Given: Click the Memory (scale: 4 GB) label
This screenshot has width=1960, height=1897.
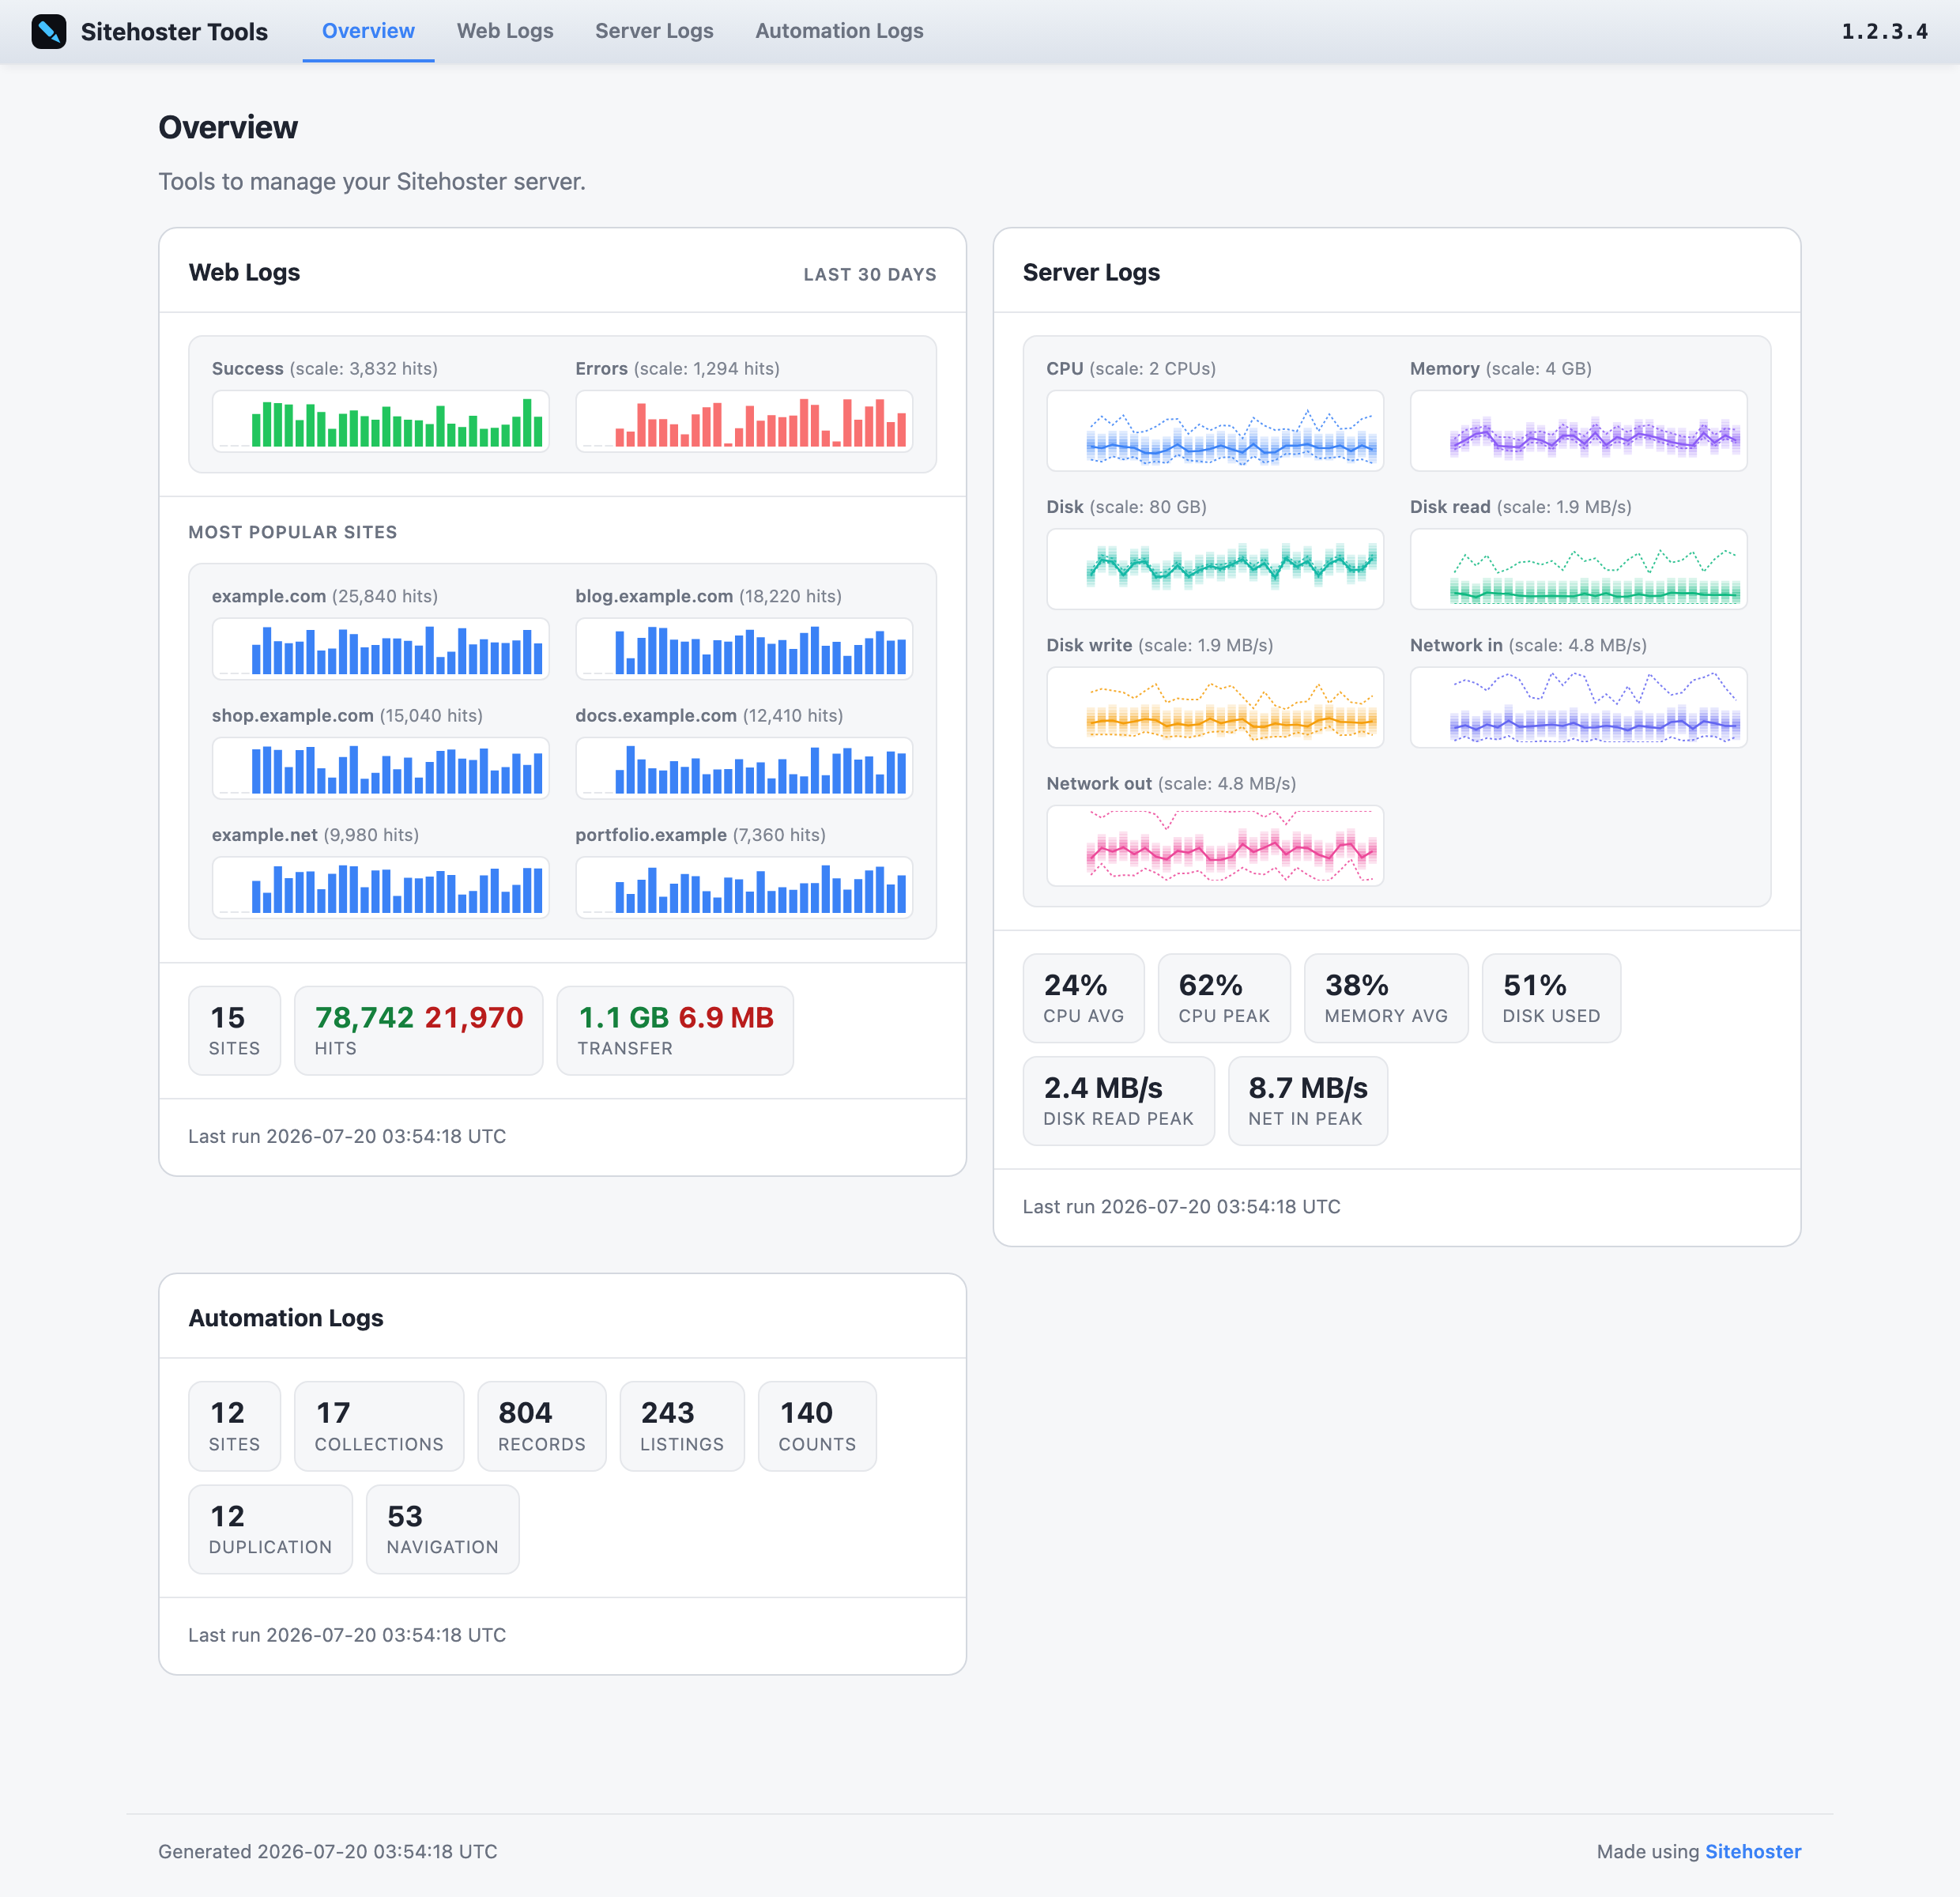Looking at the screenshot, I should tap(1500, 368).
